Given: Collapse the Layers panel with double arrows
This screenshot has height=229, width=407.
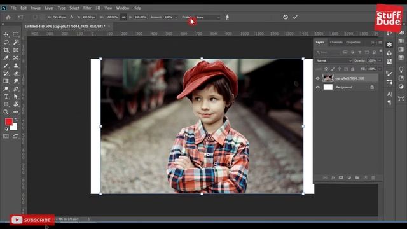Looking at the screenshot, I should pyautogui.click(x=373, y=43).
